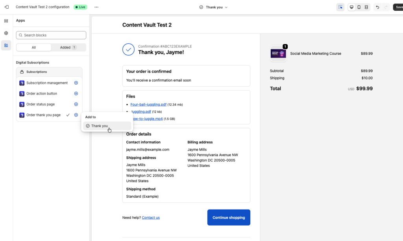Switch to mobile preview

(359, 7)
